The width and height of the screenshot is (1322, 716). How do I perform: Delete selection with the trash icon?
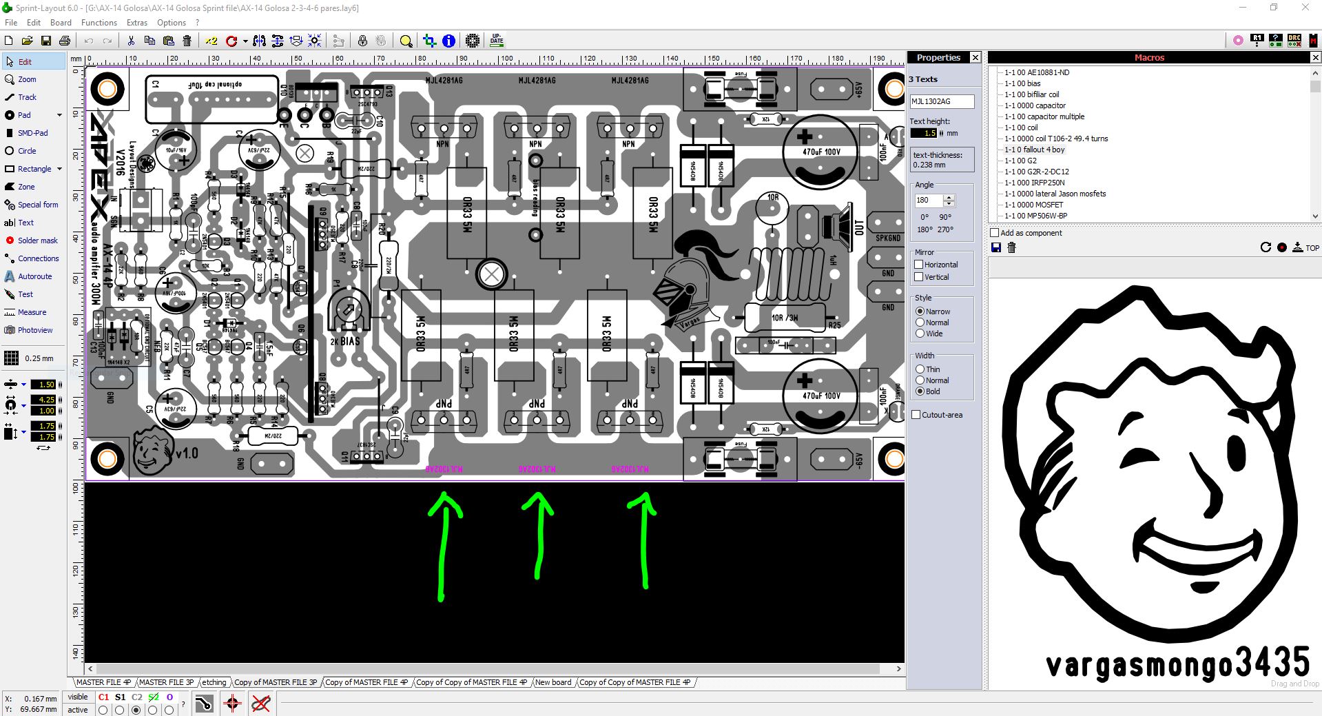coord(187,41)
